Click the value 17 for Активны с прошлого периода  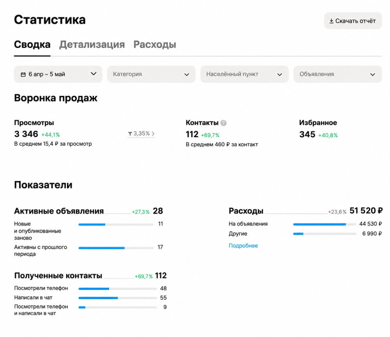160,247
